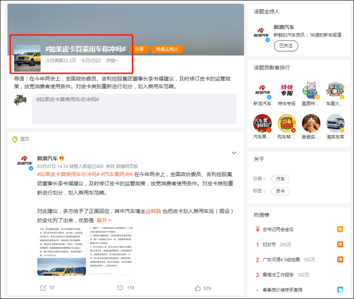
Task: Open hot search 妇女节
Action: (269, 245)
